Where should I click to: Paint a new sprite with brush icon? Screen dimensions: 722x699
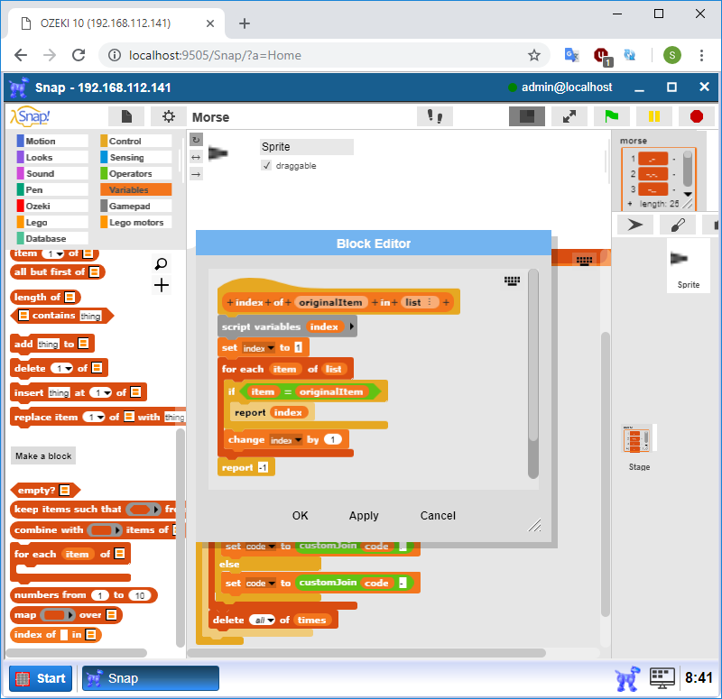678,225
